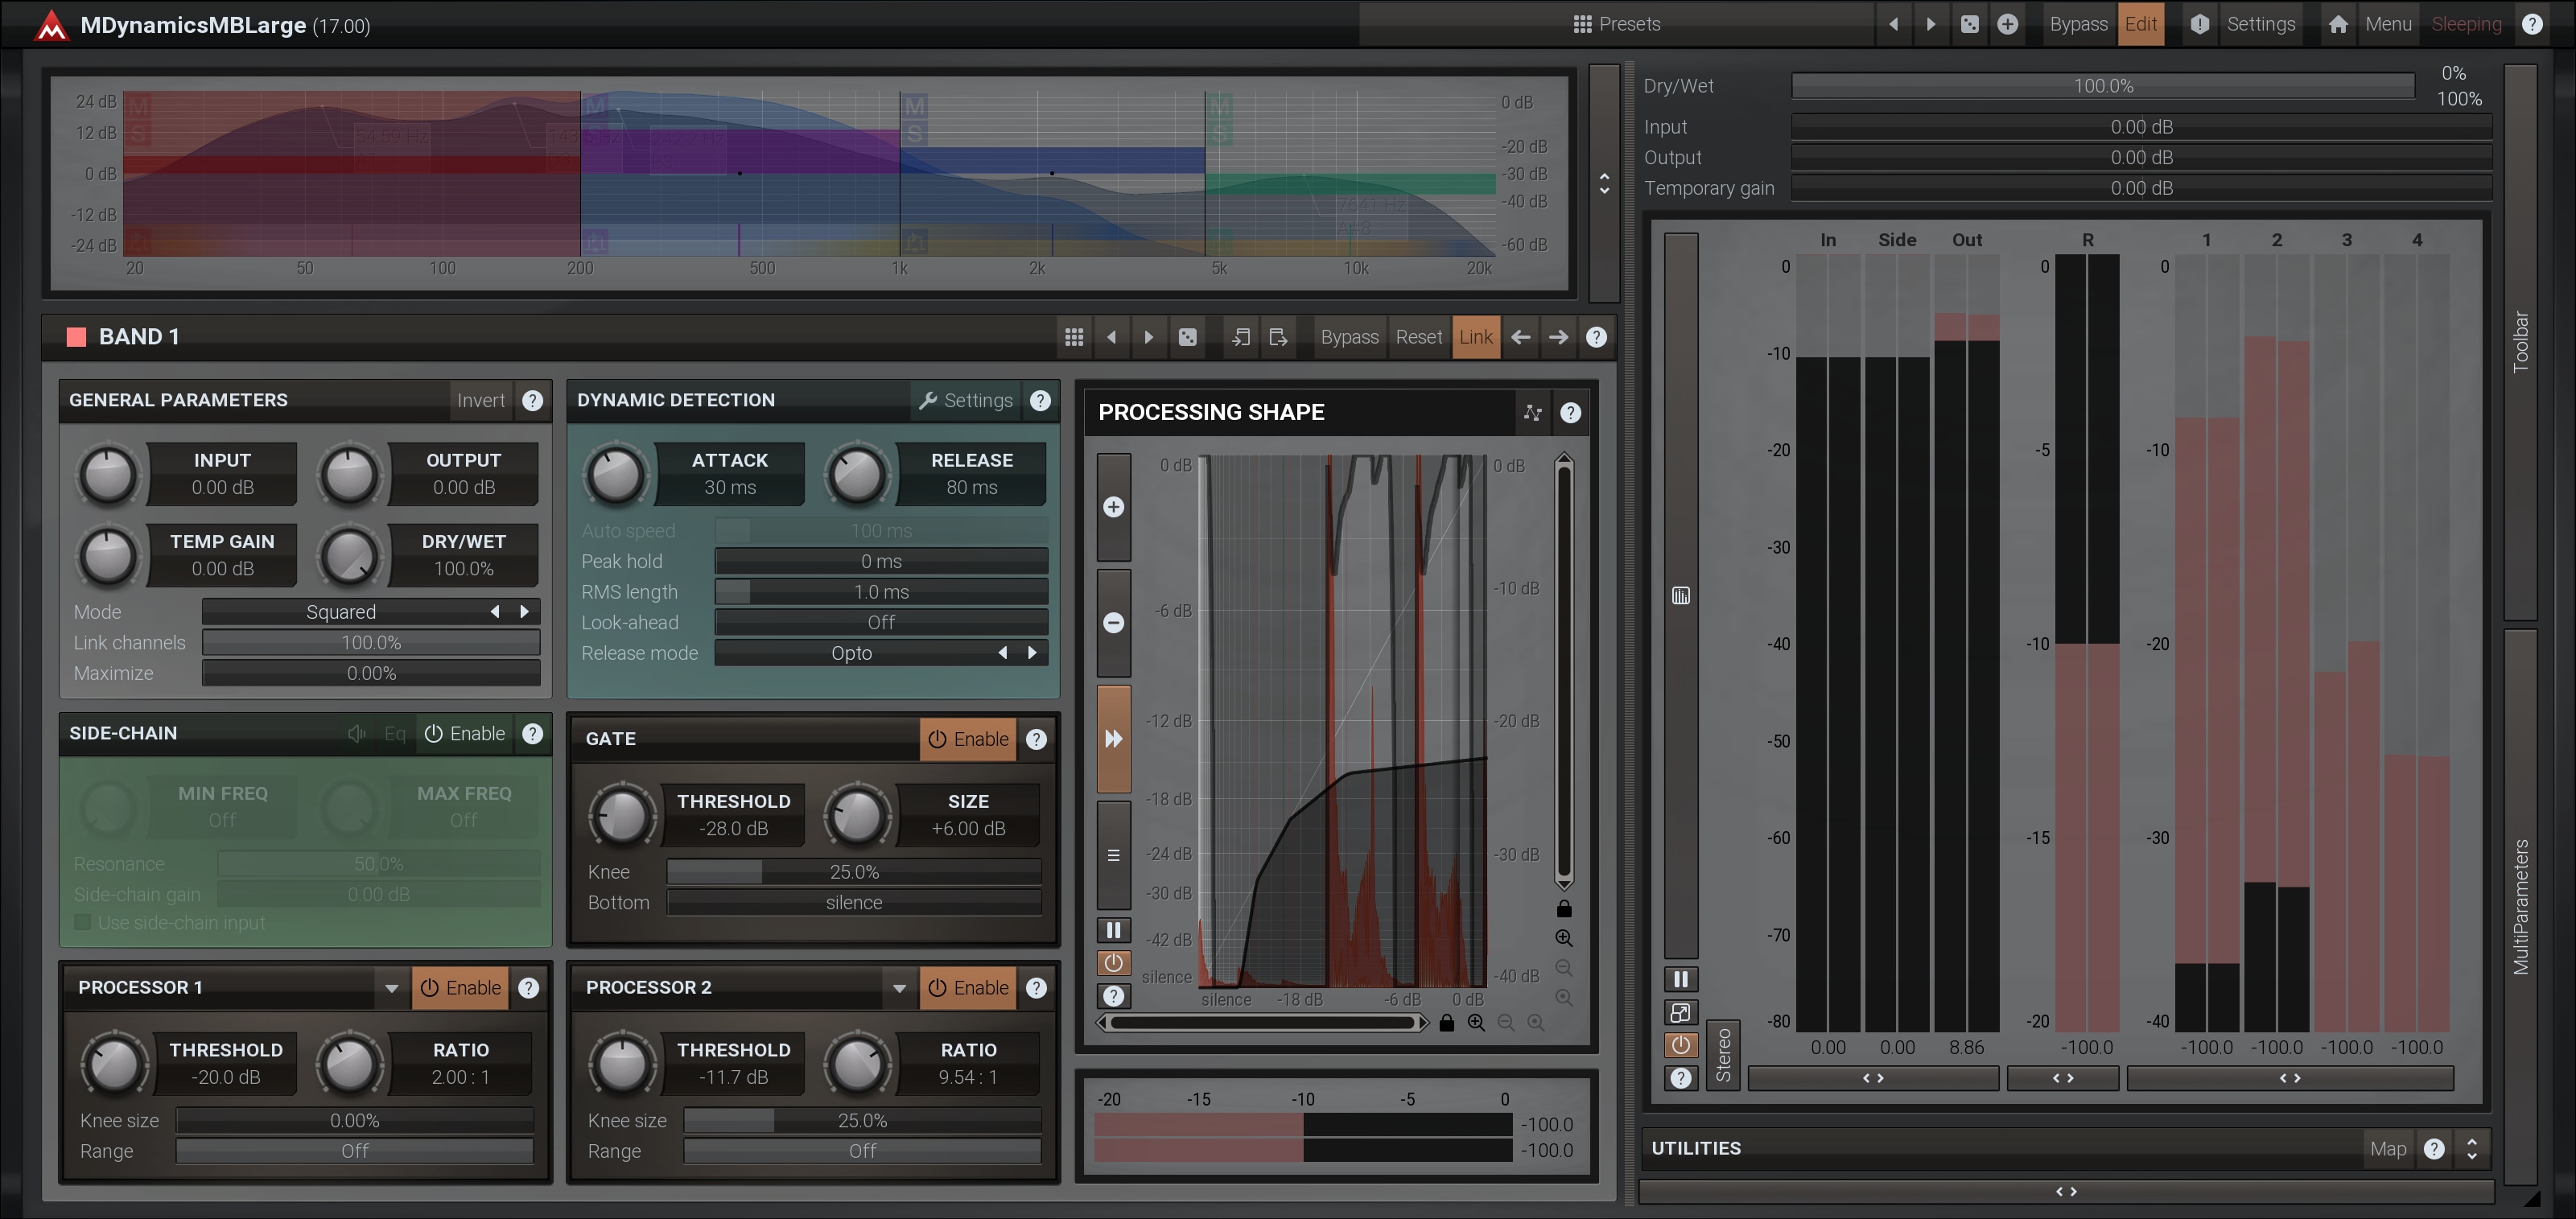The height and width of the screenshot is (1219, 2576).
Task: Click the random preset dice icon in top bar
Action: [1969, 24]
